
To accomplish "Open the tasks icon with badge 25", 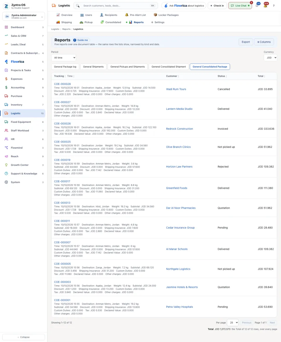I will tap(257, 6).
